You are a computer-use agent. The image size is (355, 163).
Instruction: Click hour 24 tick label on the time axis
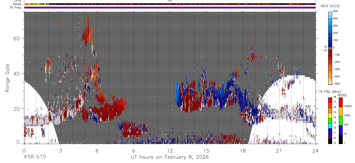[x=315, y=151]
